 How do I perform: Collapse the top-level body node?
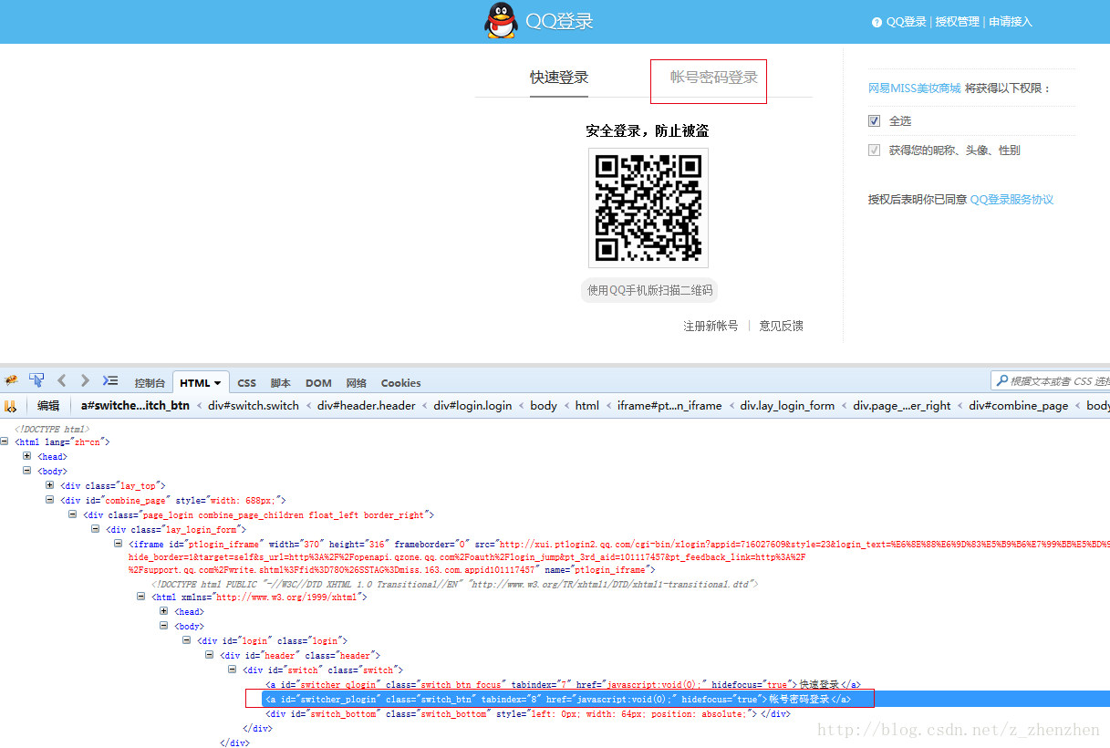(x=27, y=471)
